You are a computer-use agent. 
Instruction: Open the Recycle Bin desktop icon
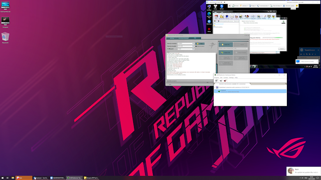point(5,38)
